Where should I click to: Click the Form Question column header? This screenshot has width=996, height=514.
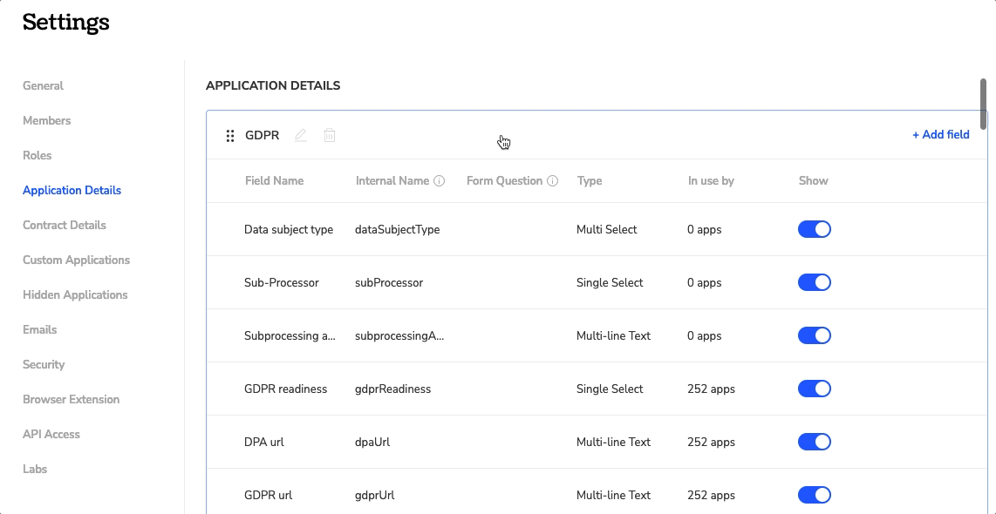504,181
